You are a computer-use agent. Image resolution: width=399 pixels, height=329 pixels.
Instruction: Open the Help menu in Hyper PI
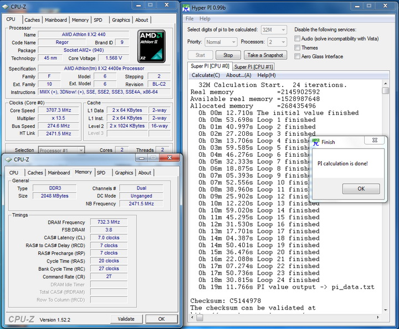[x=205, y=19]
